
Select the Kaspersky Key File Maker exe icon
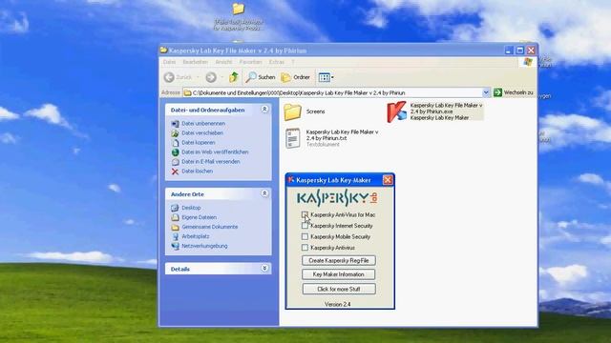397,111
